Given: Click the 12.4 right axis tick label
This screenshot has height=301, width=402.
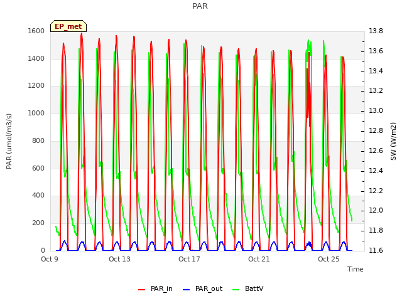Looking at the screenshot, I should tap(376, 171).
